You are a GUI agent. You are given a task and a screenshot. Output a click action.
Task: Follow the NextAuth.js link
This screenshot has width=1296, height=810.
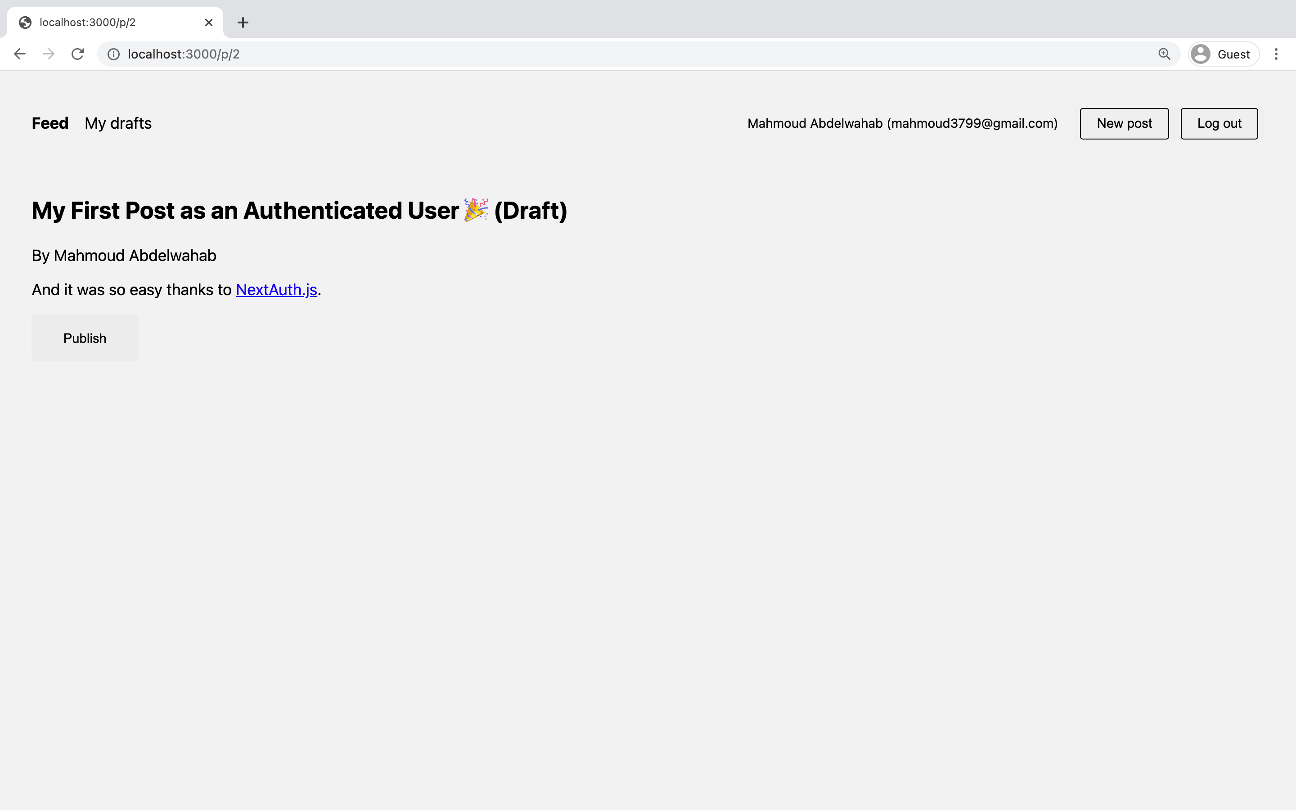[276, 290]
